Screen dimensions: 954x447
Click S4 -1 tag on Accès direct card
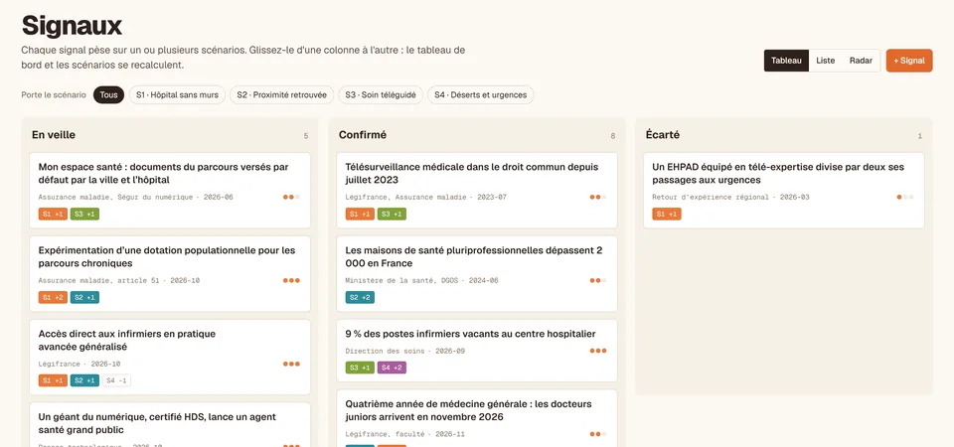coord(116,380)
